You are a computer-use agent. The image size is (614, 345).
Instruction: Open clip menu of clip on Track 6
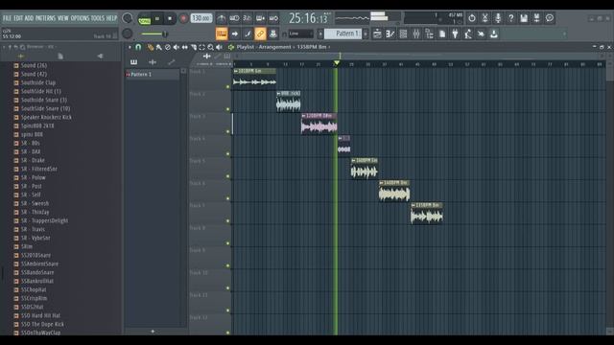click(x=381, y=183)
